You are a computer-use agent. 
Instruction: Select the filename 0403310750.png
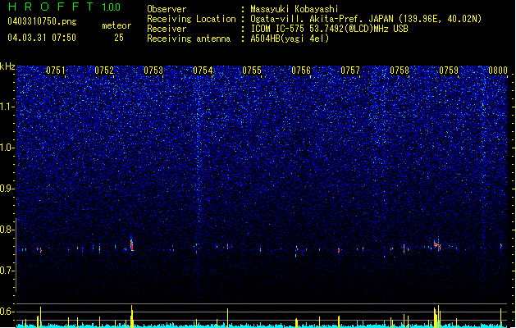point(42,21)
